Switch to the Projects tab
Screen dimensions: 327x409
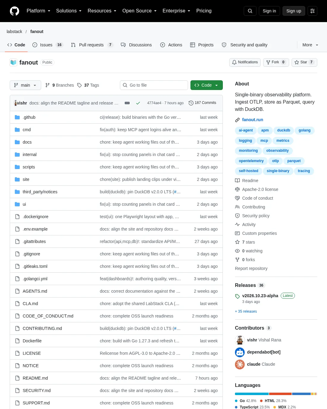coord(202,45)
